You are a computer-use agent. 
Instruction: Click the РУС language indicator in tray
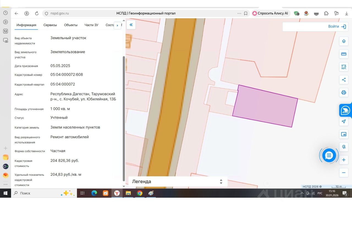(320, 193)
